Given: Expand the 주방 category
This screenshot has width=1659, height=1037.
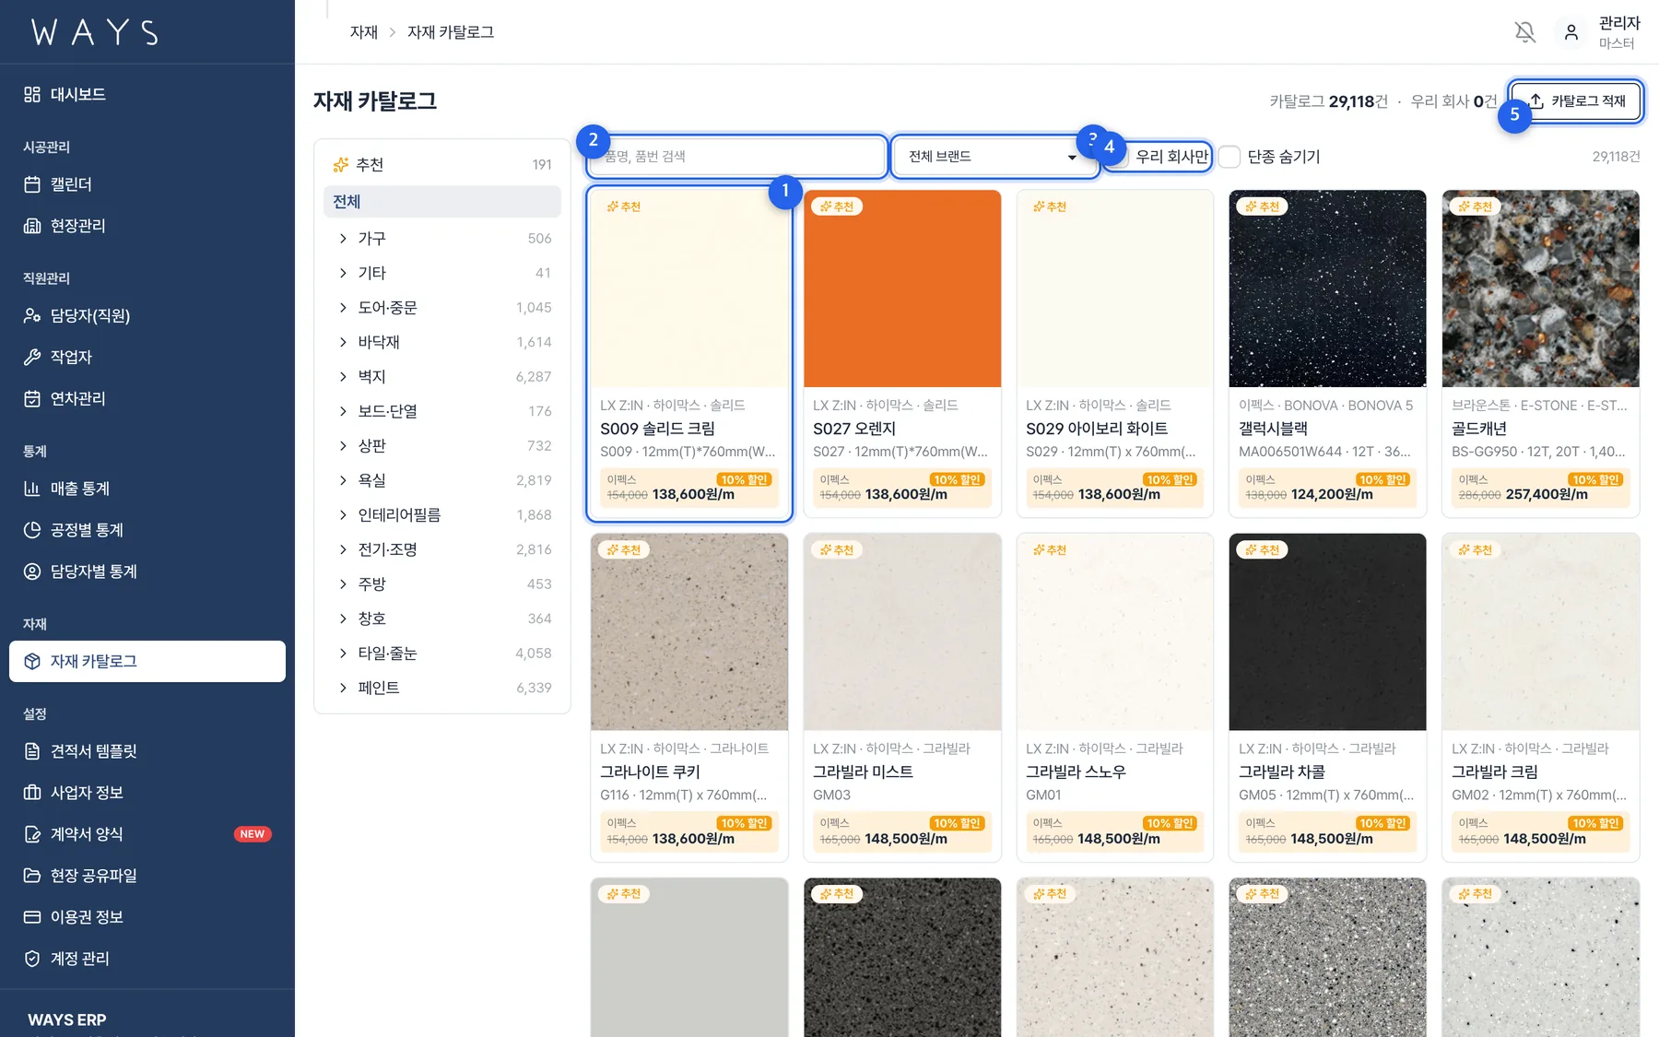Looking at the screenshot, I should coord(343,584).
